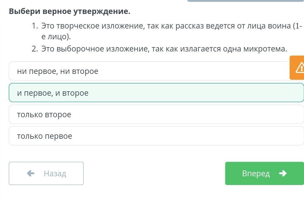The image size is (304, 201).
Task: Go back with the Назад button
Action: pyautogui.click(x=46, y=173)
